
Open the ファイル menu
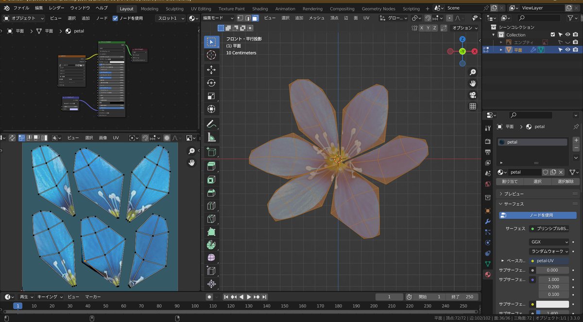pos(21,8)
